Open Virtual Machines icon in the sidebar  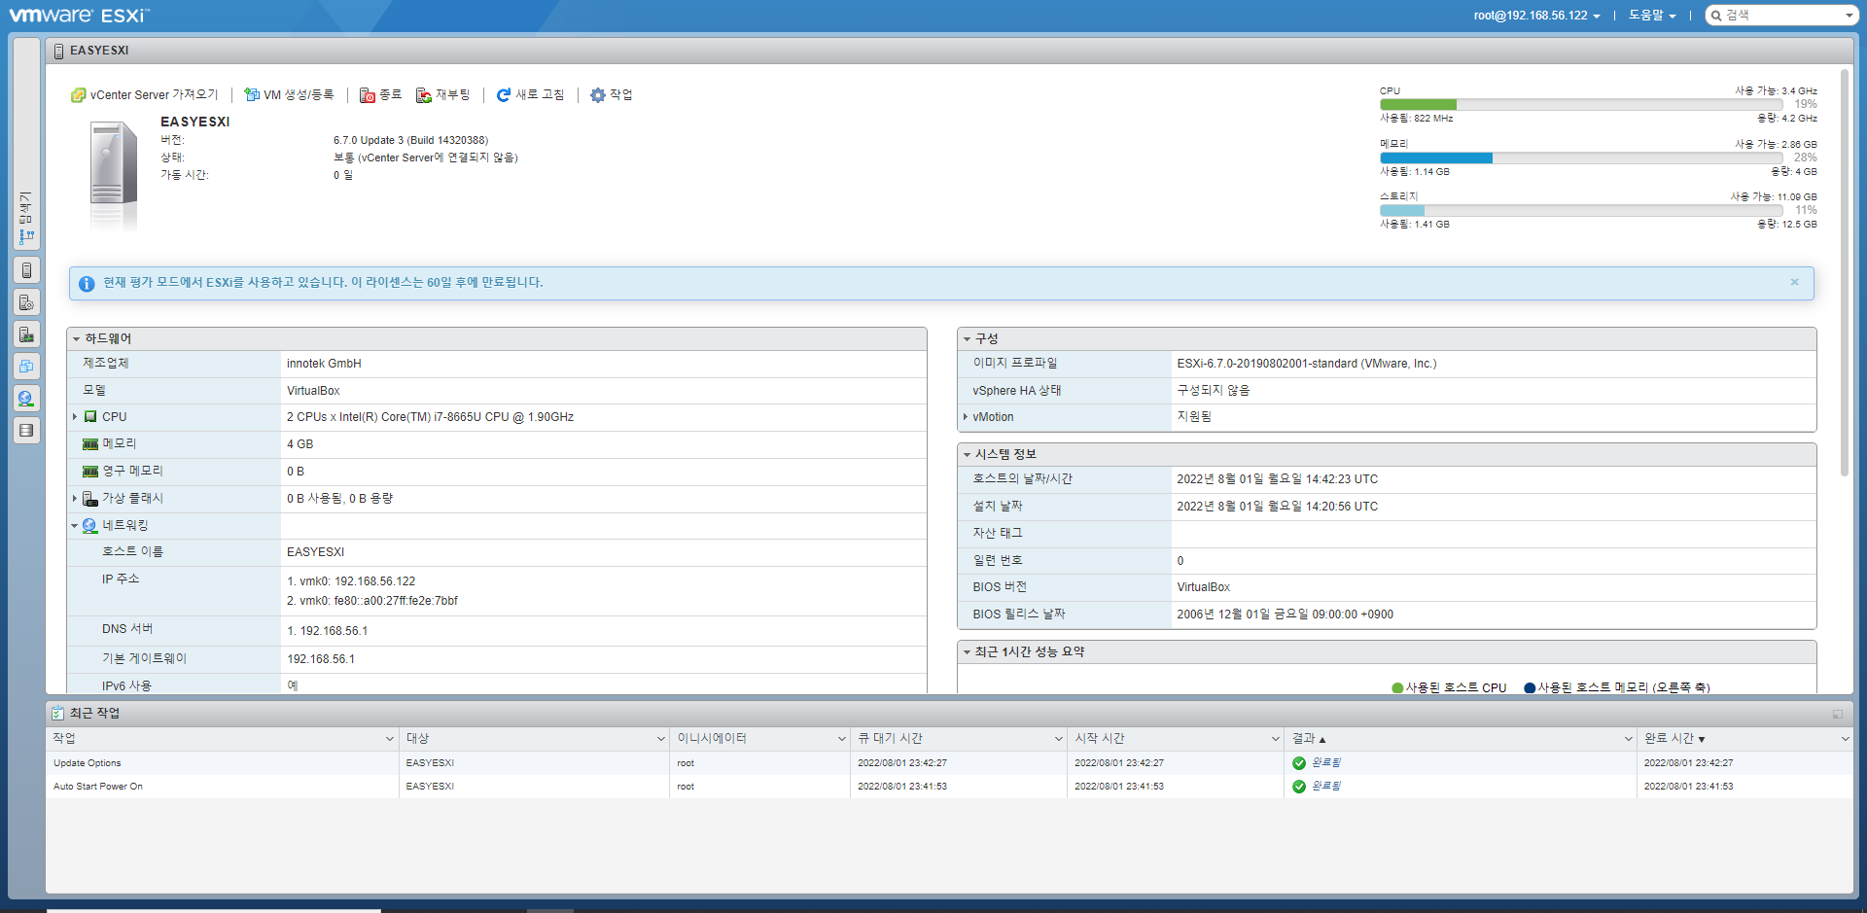click(x=26, y=367)
